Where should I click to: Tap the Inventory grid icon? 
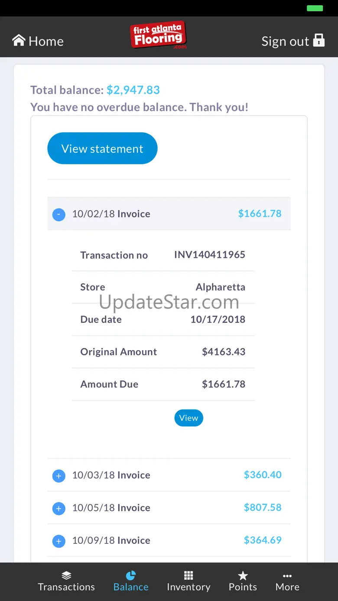188,575
